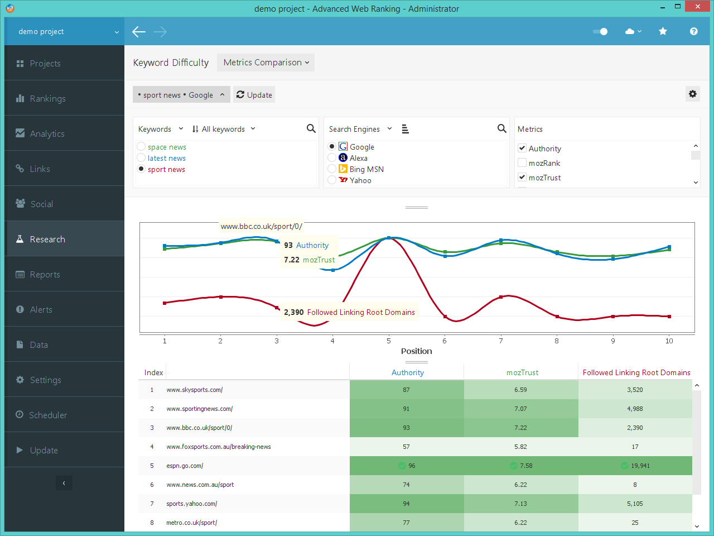Image resolution: width=714 pixels, height=536 pixels.
Task: Click the star favorites icon
Action: (663, 31)
